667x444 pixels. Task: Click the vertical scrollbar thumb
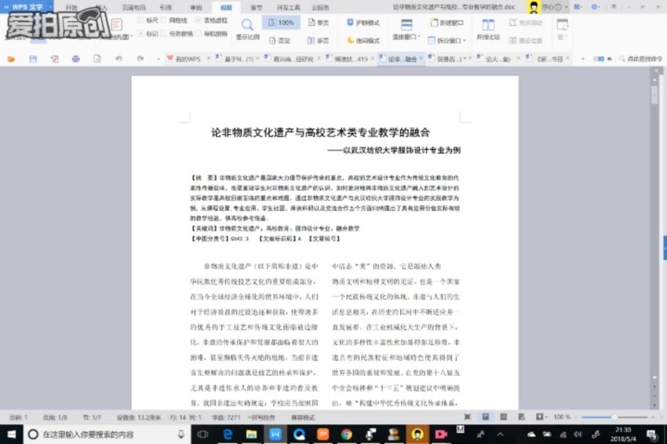[654, 95]
